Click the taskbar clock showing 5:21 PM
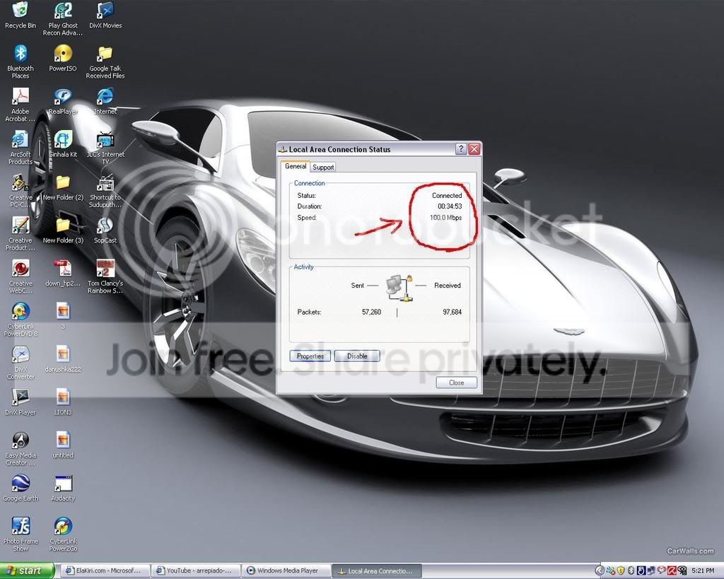This screenshot has width=724, height=579. click(x=703, y=571)
